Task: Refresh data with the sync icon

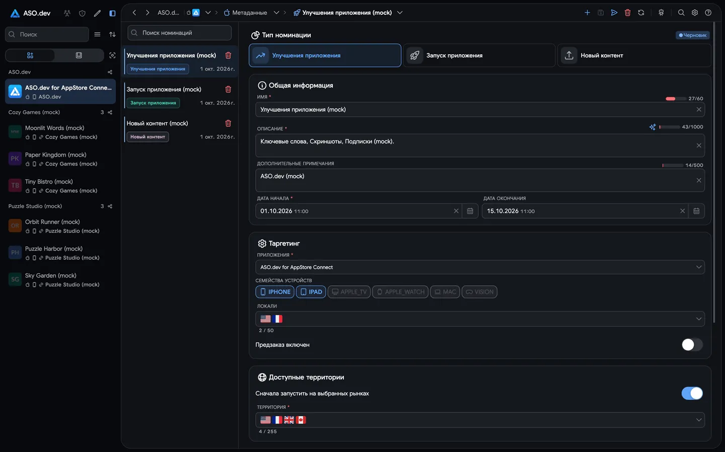Action: (641, 13)
